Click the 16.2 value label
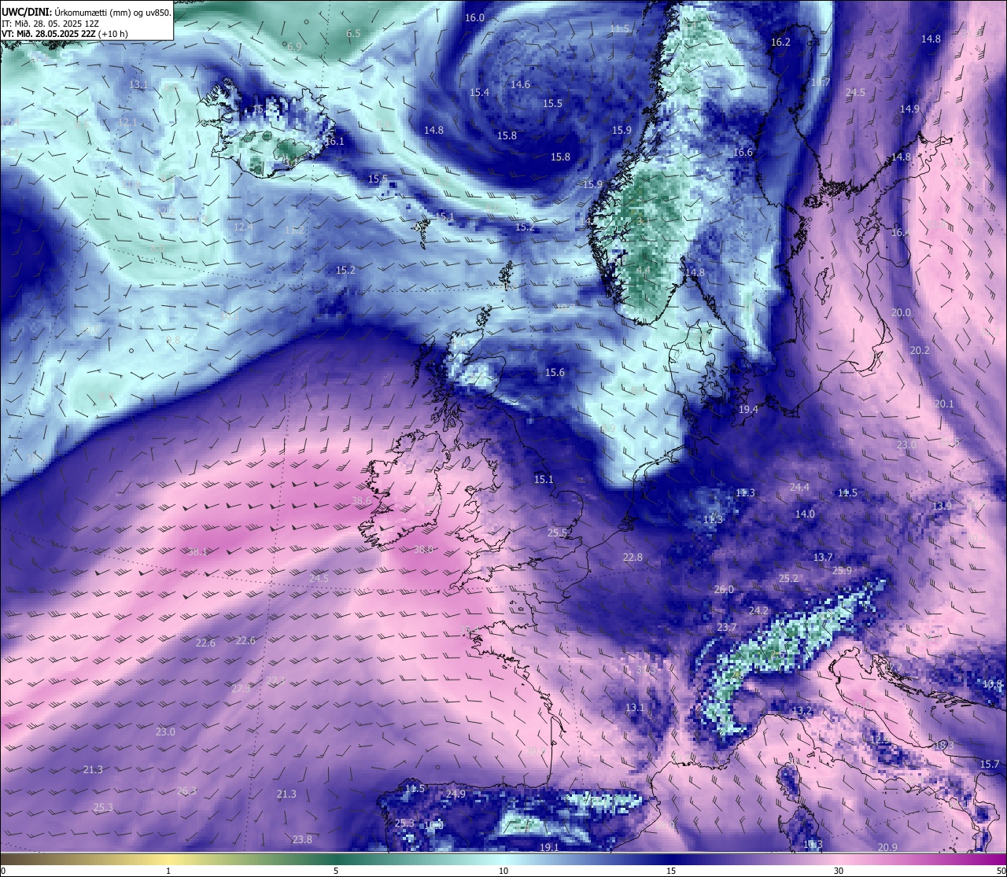The width and height of the screenshot is (1007, 877). click(780, 42)
